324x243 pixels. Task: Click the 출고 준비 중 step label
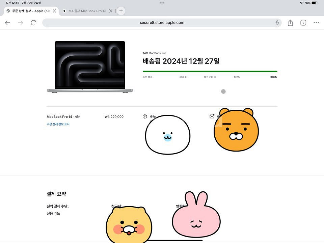210,77
